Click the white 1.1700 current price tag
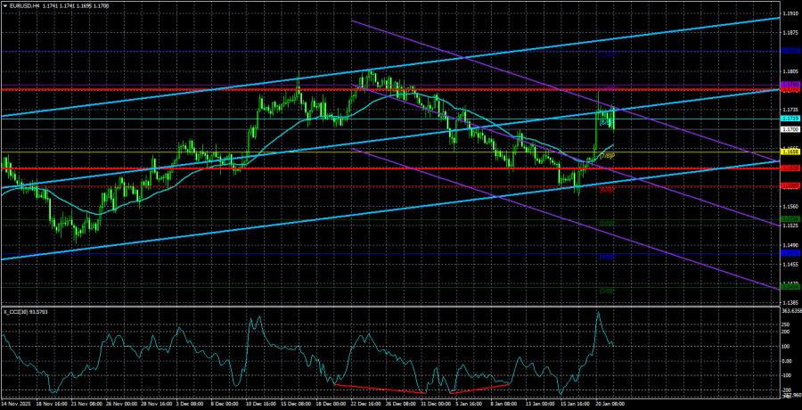Screen dimensions: 802x410 pyautogui.click(x=790, y=129)
